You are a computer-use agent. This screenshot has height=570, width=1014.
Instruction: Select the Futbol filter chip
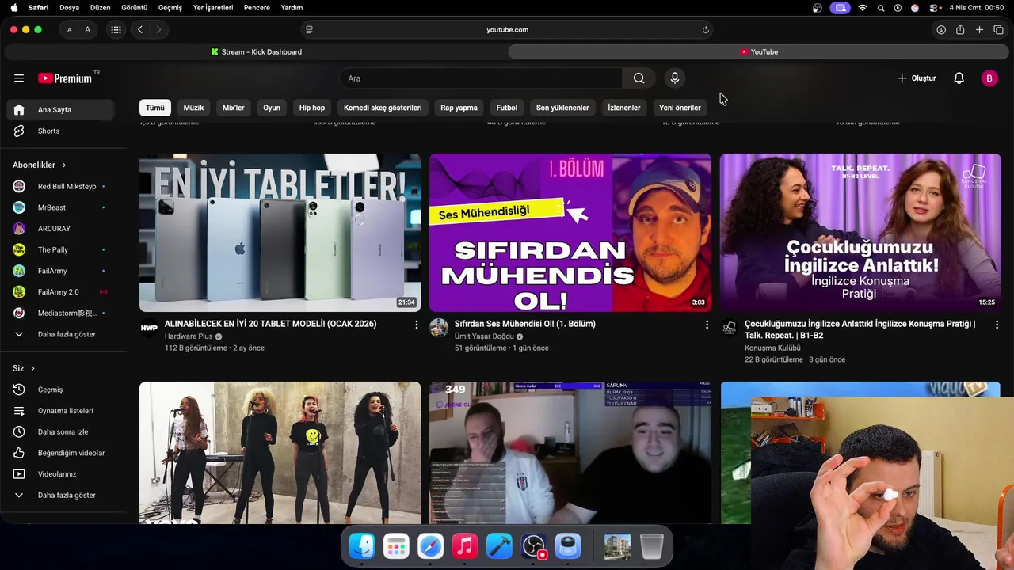click(507, 108)
